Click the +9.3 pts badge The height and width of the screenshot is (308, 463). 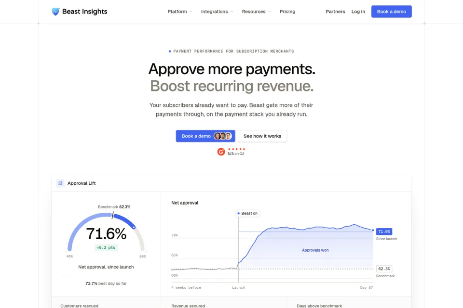click(x=106, y=247)
